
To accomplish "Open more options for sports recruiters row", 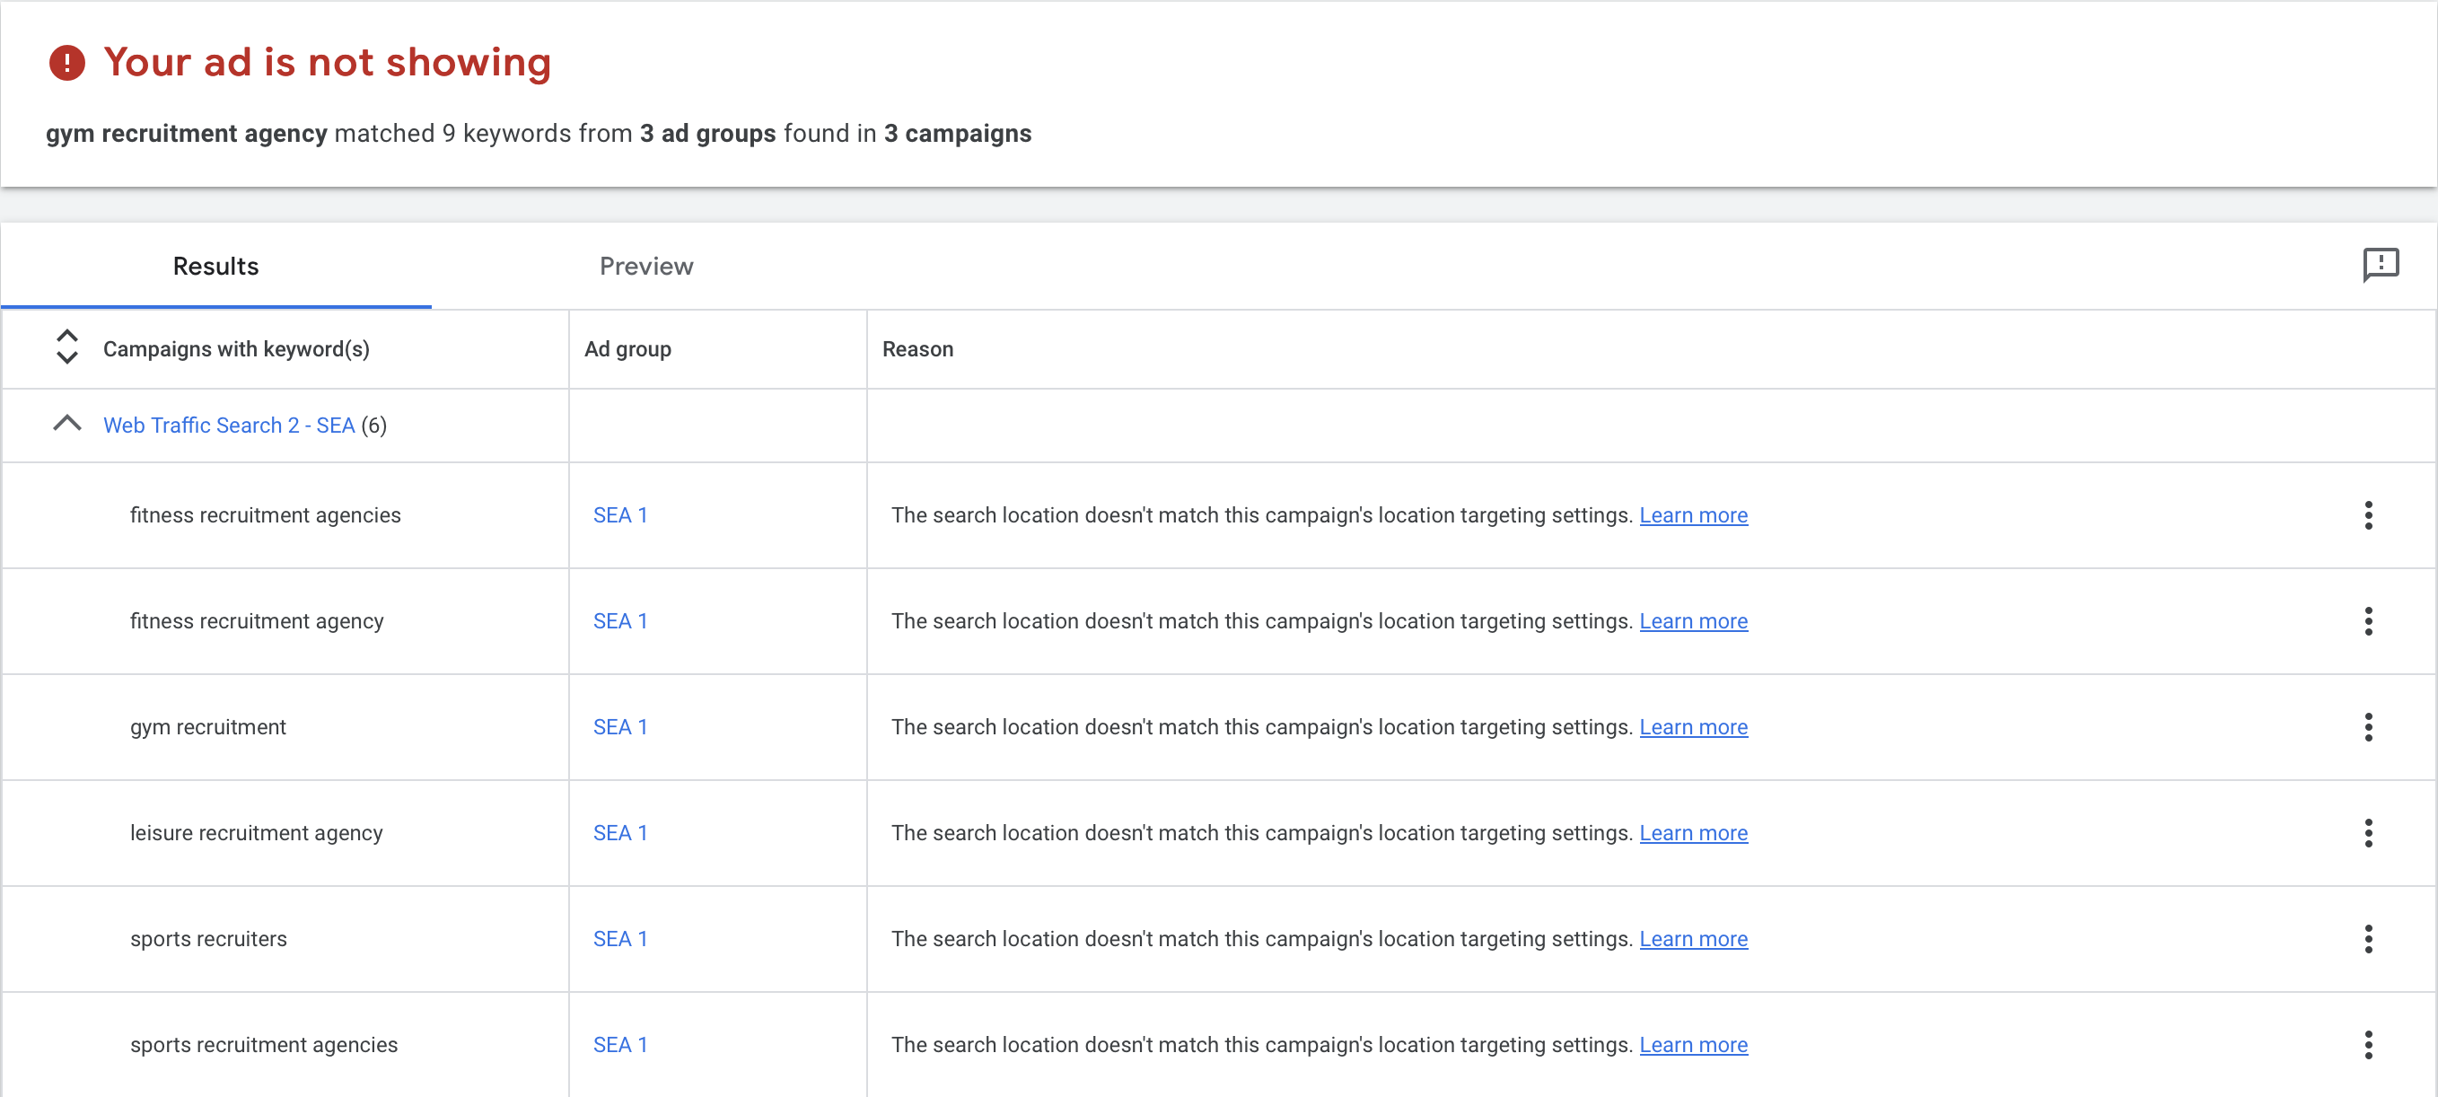I will tap(2368, 940).
